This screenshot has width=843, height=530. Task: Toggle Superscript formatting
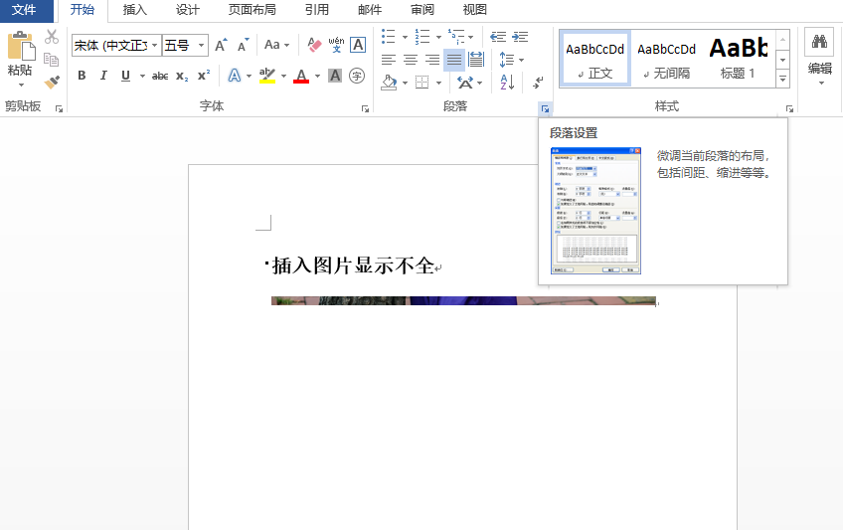[x=204, y=76]
